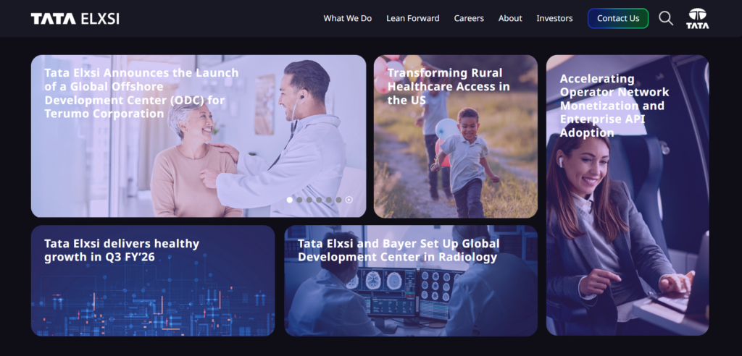Jump to the fourth carousel slide dot
Screen dimensions: 742x356
coord(319,200)
